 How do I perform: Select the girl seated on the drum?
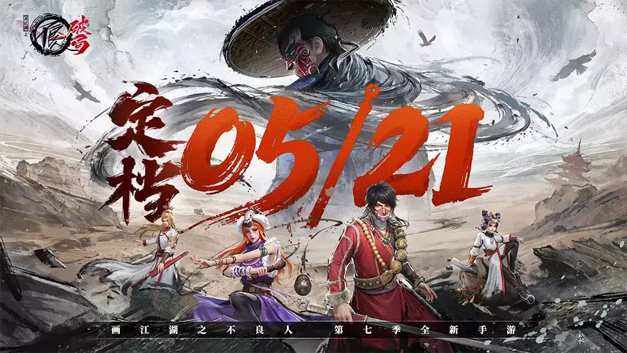tap(494, 256)
